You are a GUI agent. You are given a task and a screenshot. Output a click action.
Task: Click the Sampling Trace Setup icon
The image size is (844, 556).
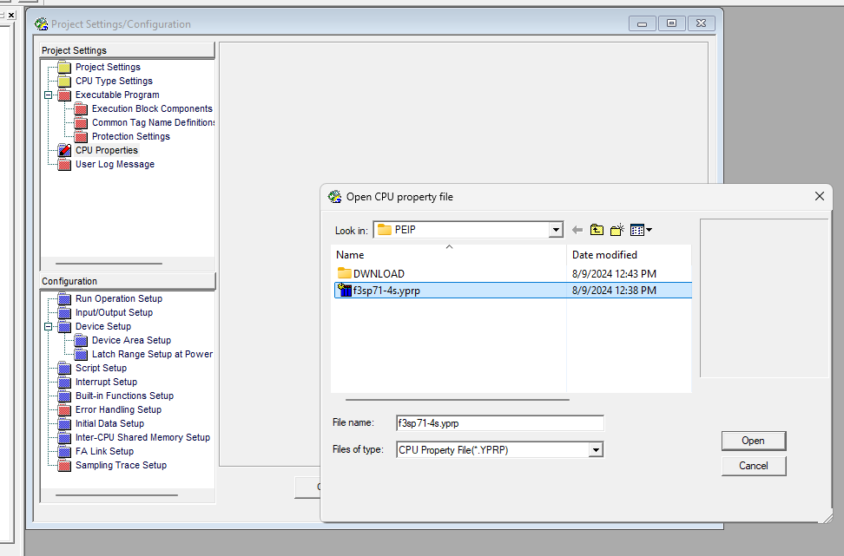coord(64,466)
